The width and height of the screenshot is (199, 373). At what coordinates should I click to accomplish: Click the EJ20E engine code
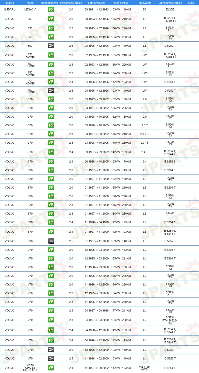coord(170,9)
